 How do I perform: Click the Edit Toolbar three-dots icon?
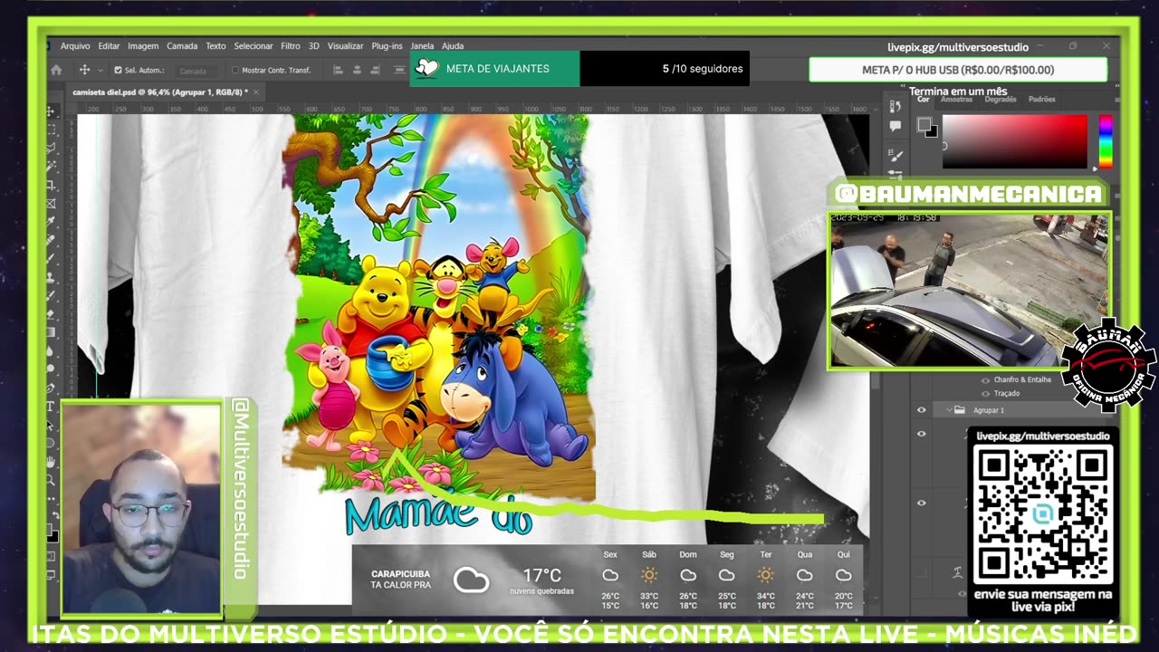coord(51,499)
